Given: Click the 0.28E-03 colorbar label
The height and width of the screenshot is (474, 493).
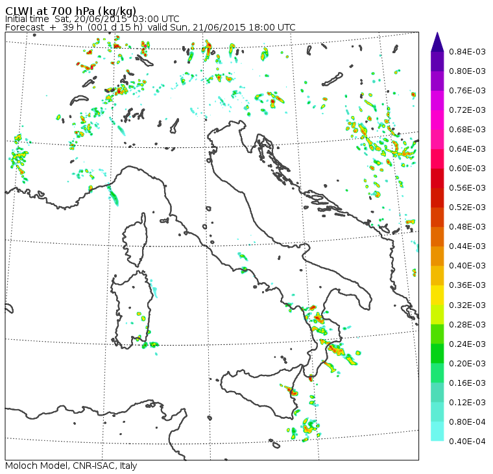Looking at the screenshot, I should click(467, 325).
